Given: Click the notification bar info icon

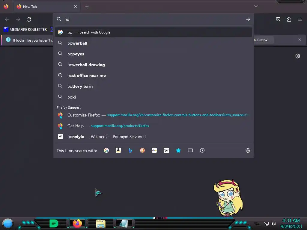Looking at the screenshot, I should (8, 40).
